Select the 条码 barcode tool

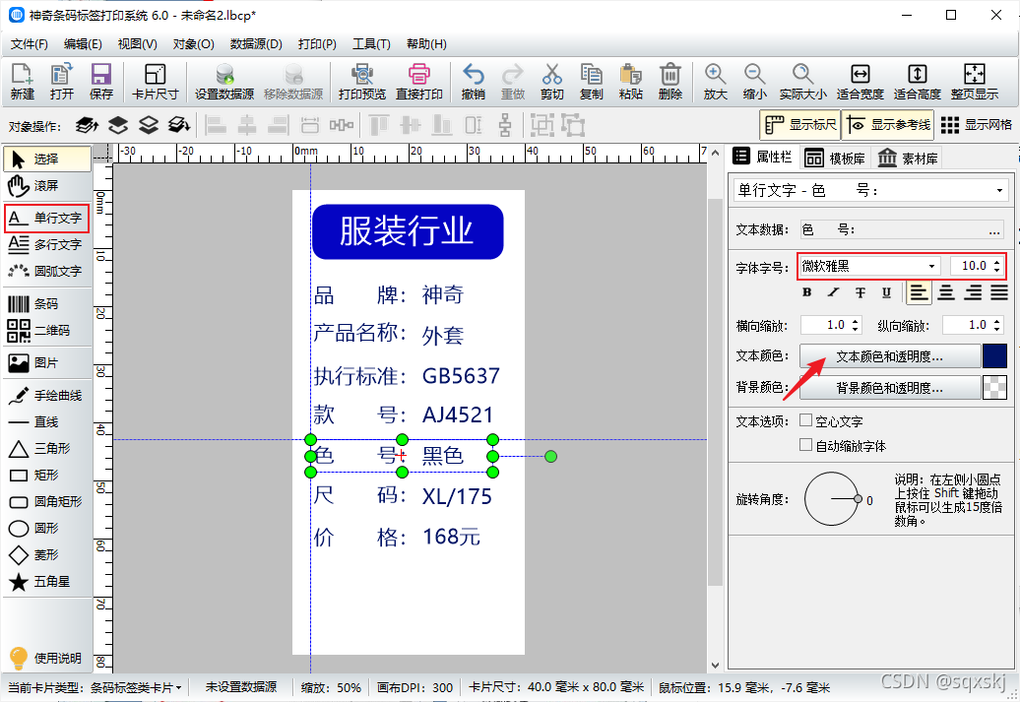coord(46,304)
